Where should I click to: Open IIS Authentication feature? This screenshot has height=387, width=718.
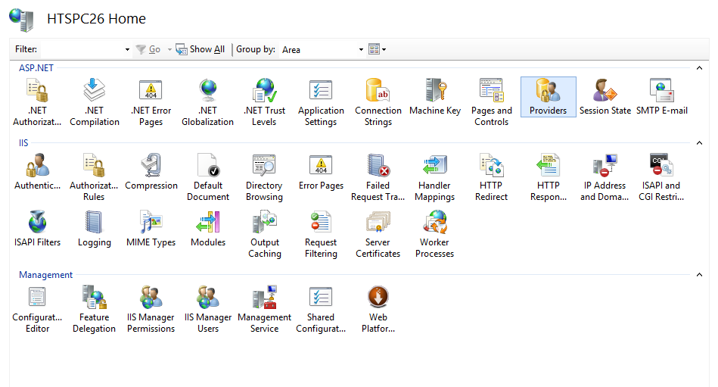(37, 172)
